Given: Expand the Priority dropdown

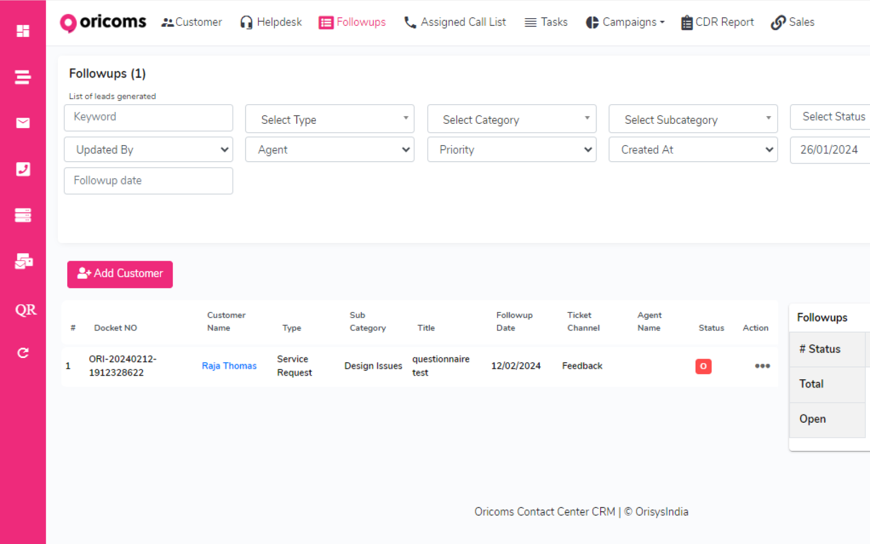Looking at the screenshot, I should pos(511,150).
